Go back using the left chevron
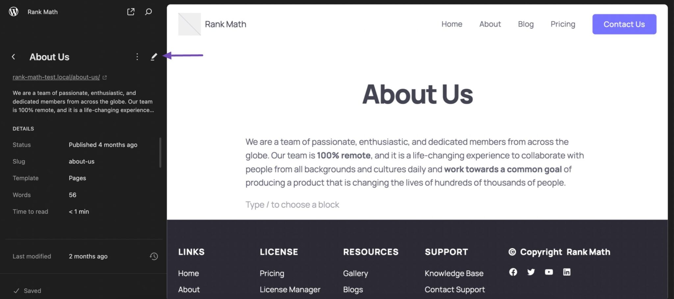674x299 pixels. point(13,57)
